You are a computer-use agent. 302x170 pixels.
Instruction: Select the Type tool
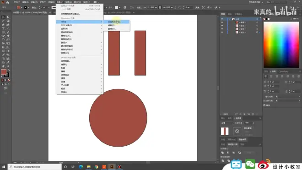3,28
